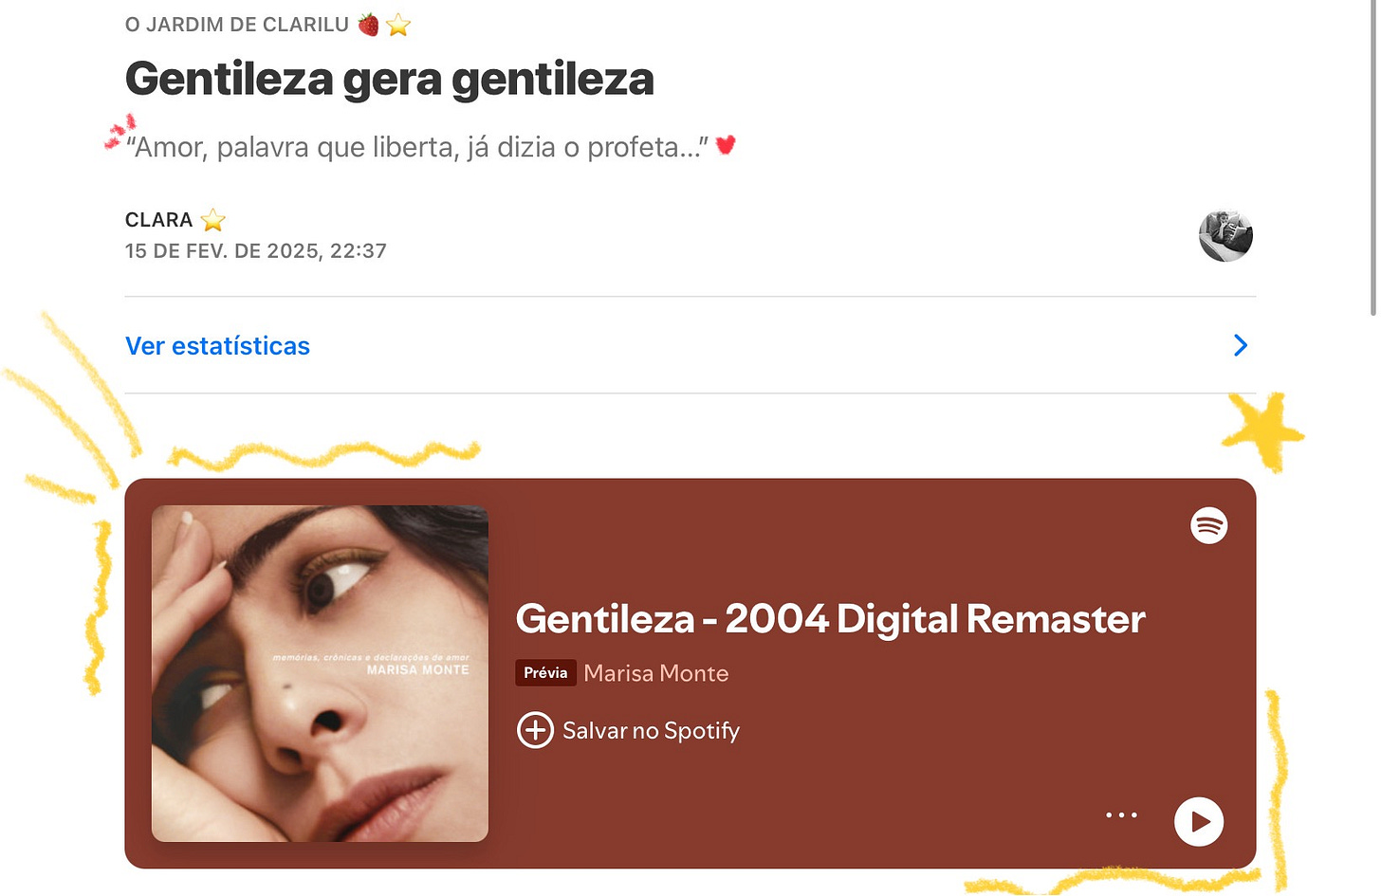Click the Marisa Monte album cover thumbnail
The height and width of the screenshot is (896, 1381).
pyautogui.click(x=320, y=674)
